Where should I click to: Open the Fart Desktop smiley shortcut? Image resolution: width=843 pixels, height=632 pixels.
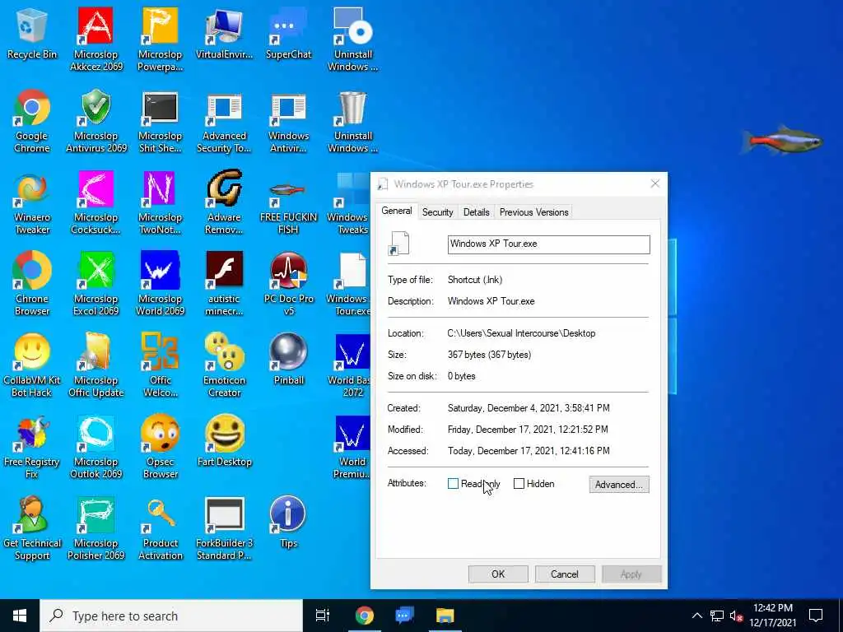click(x=224, y=441)
